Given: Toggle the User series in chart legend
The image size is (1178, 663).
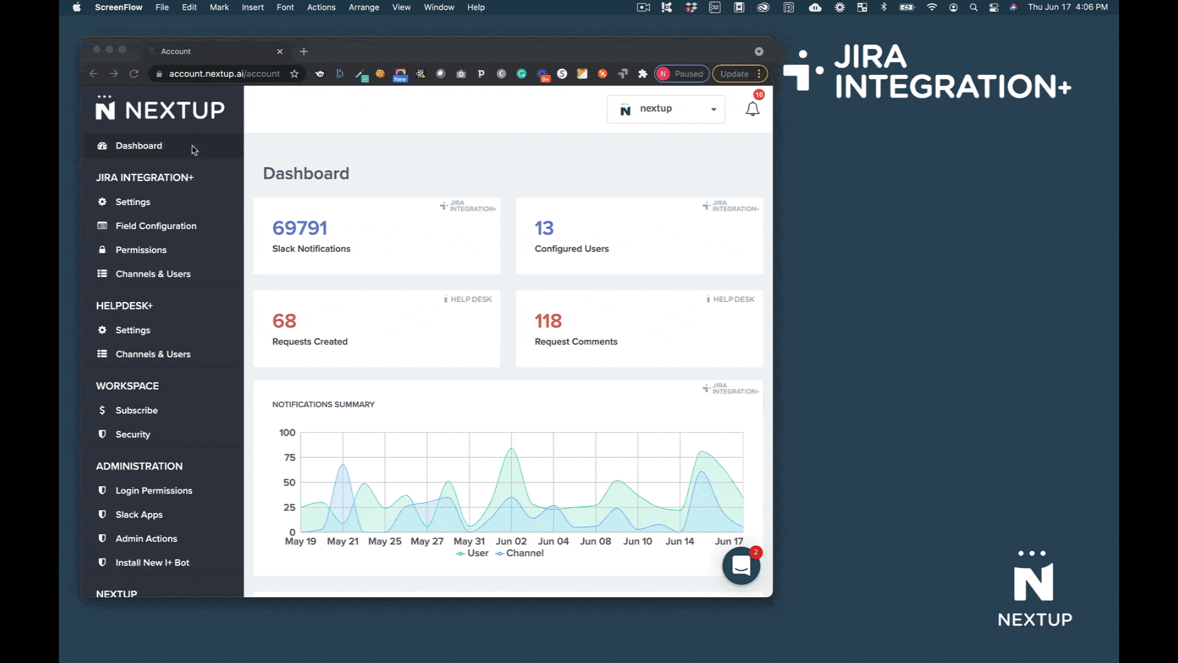Looking at the screenshot, I should tap(472, 553).
